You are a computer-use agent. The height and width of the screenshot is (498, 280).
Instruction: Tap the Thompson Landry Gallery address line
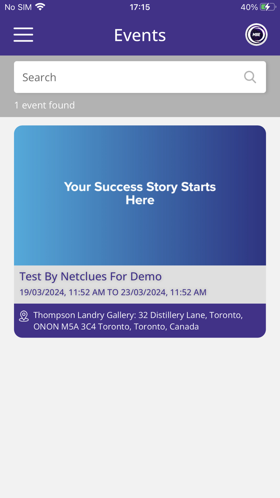(x=138, y=315)
